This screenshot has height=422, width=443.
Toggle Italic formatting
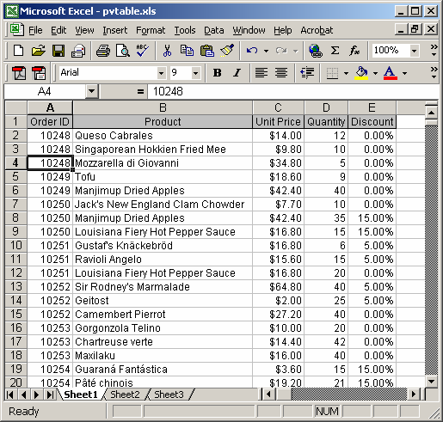tap(237, 73)
